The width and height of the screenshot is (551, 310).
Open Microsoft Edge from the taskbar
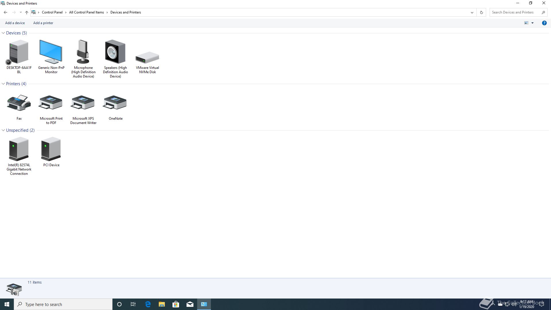148,304
